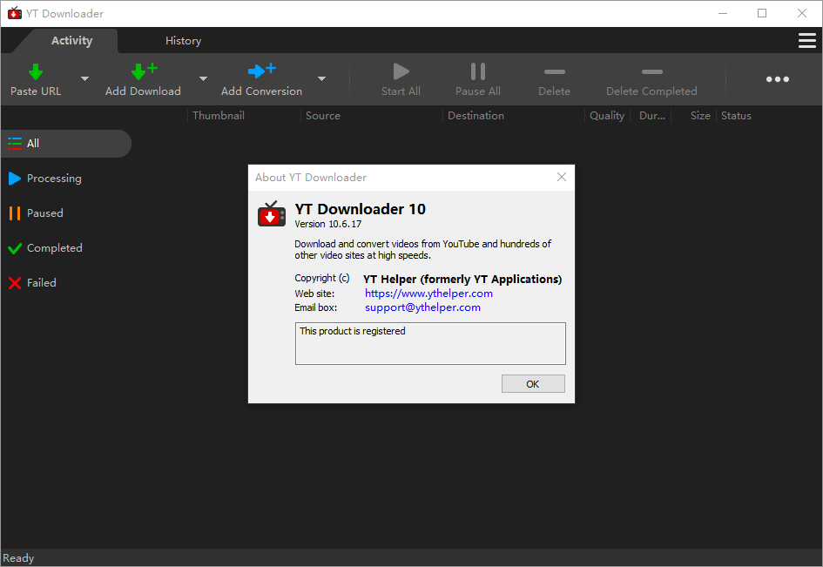This screenshot has height=567, width=823.
Task: Open the three-dots more options menu
Action: pos(778,79)
